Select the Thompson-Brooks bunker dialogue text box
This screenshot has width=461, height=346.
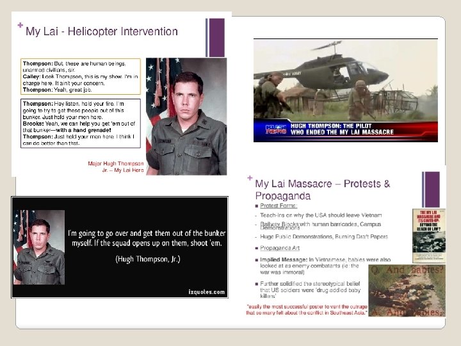point(81,124)
